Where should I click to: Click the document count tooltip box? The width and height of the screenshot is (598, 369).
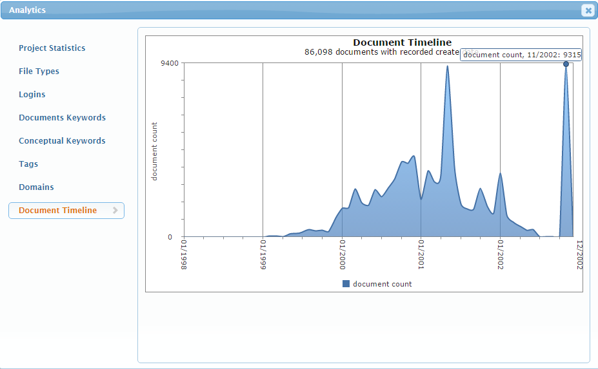(x=521, y=55)
